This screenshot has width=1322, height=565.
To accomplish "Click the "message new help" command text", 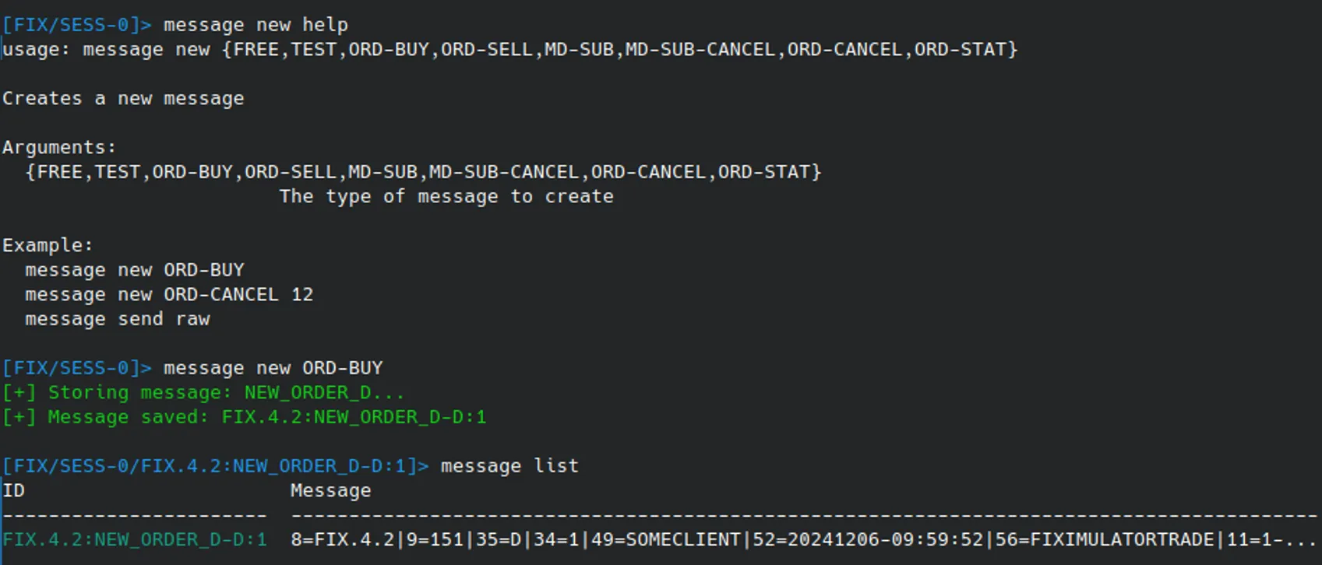I will pyautogui.click(x=256, y=25).
